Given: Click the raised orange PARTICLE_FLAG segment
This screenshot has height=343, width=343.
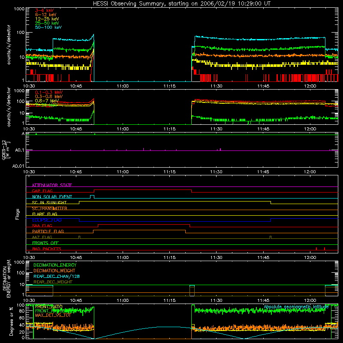Looking at the screenshot, I should pos(139,230).
